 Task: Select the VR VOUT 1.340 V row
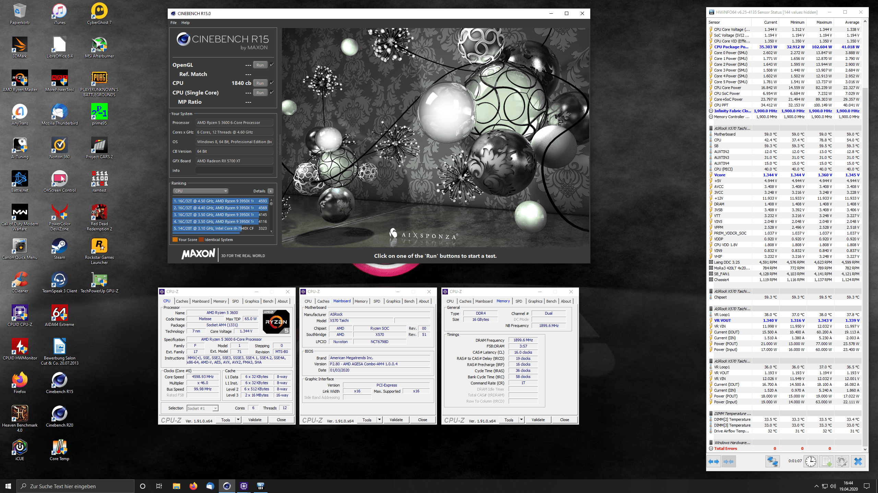(785, 320)
